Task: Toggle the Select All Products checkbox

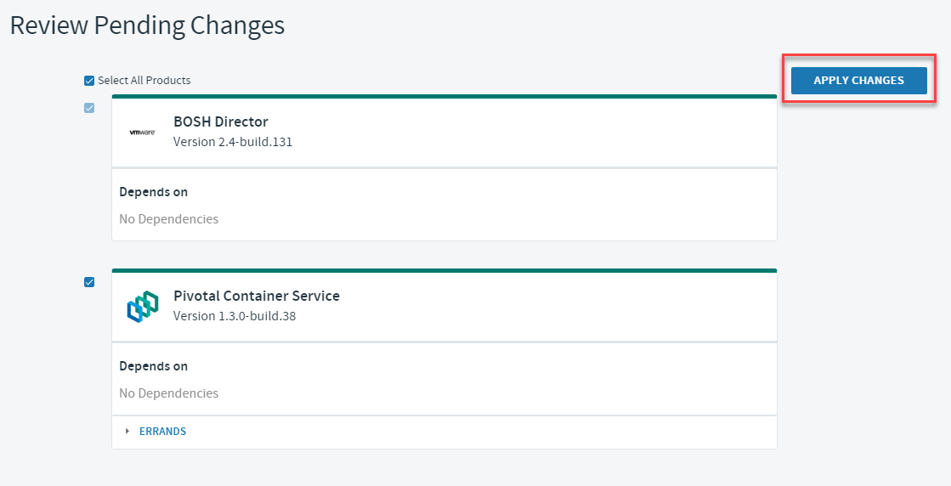Action: pyautogui.click(x=89, y=81)
